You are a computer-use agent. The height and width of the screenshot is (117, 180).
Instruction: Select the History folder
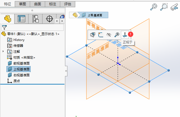[16, 40]
